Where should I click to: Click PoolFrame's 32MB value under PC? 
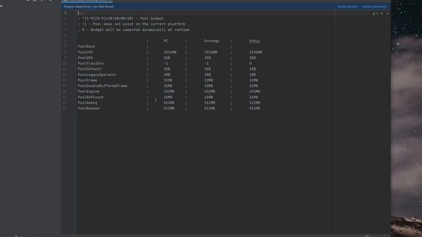pos(168,80)
